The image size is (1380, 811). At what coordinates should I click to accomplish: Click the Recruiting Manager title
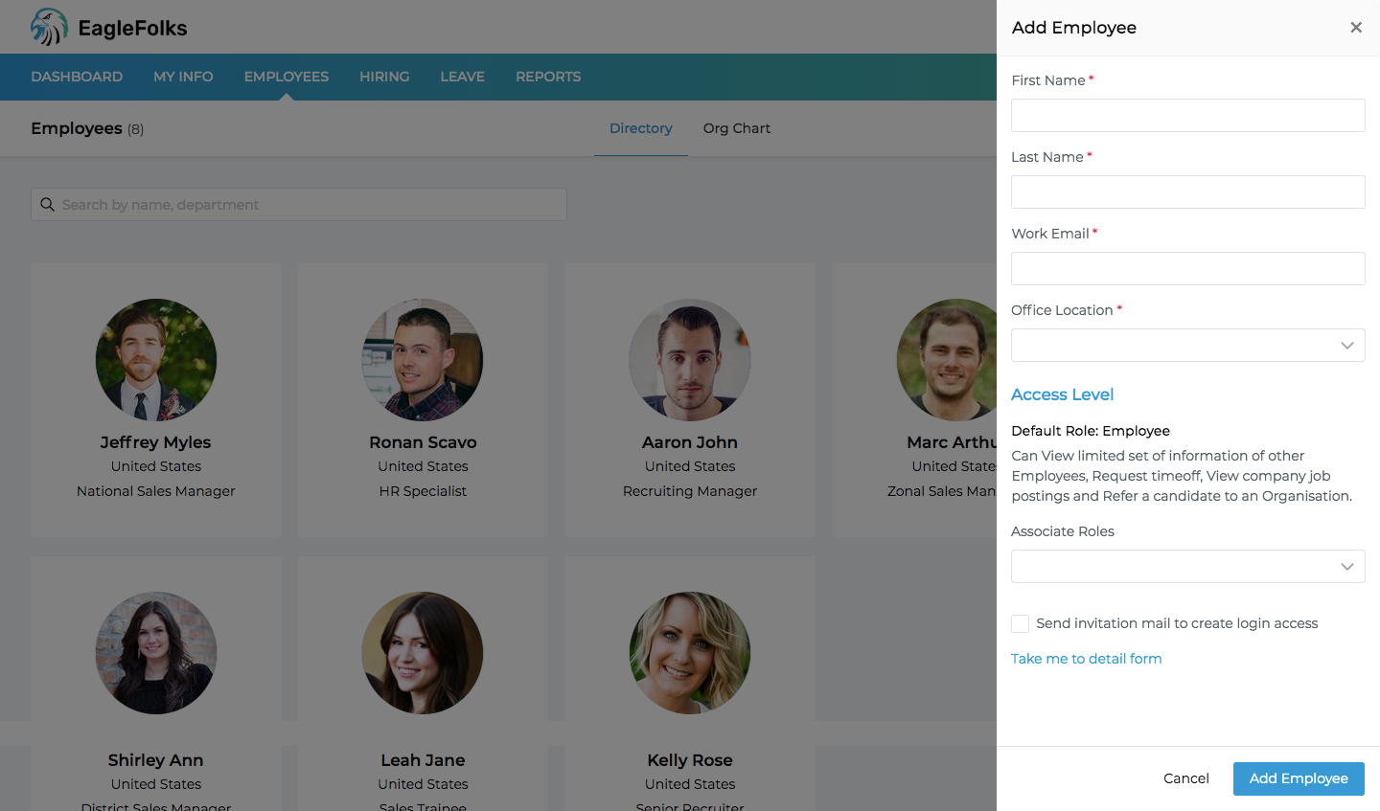click(x=690, y=491)
